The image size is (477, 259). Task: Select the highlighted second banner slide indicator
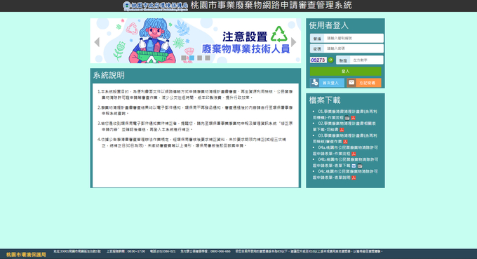[192, 58]
